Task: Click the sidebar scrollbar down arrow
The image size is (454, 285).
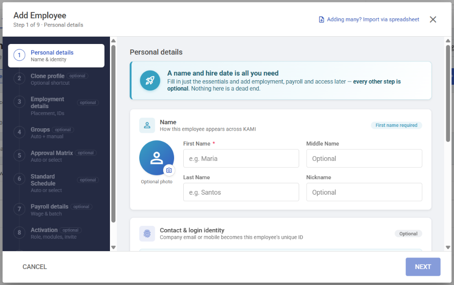Action: coord(114,247)
